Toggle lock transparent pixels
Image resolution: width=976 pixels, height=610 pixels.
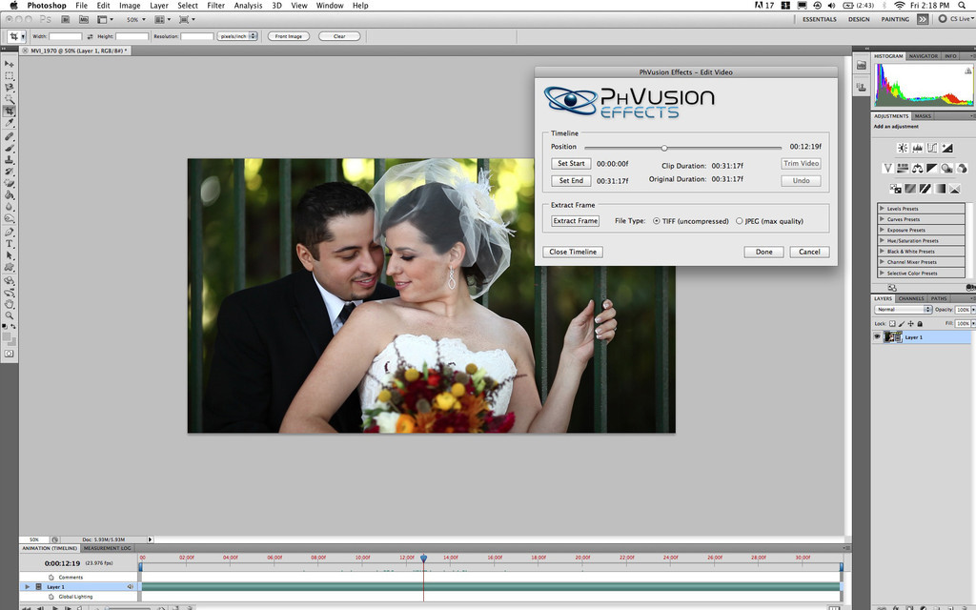click(x=892, y=324)
